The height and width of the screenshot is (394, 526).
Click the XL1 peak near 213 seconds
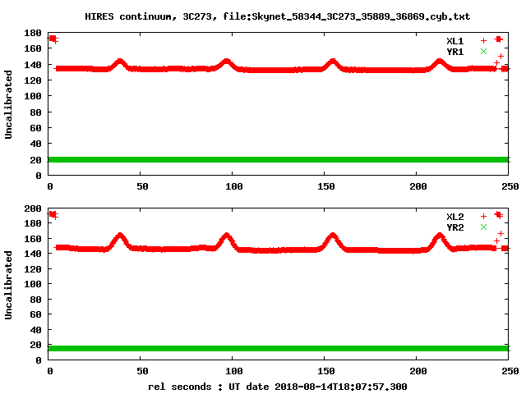pyautogui.click(x=440, y=62)
